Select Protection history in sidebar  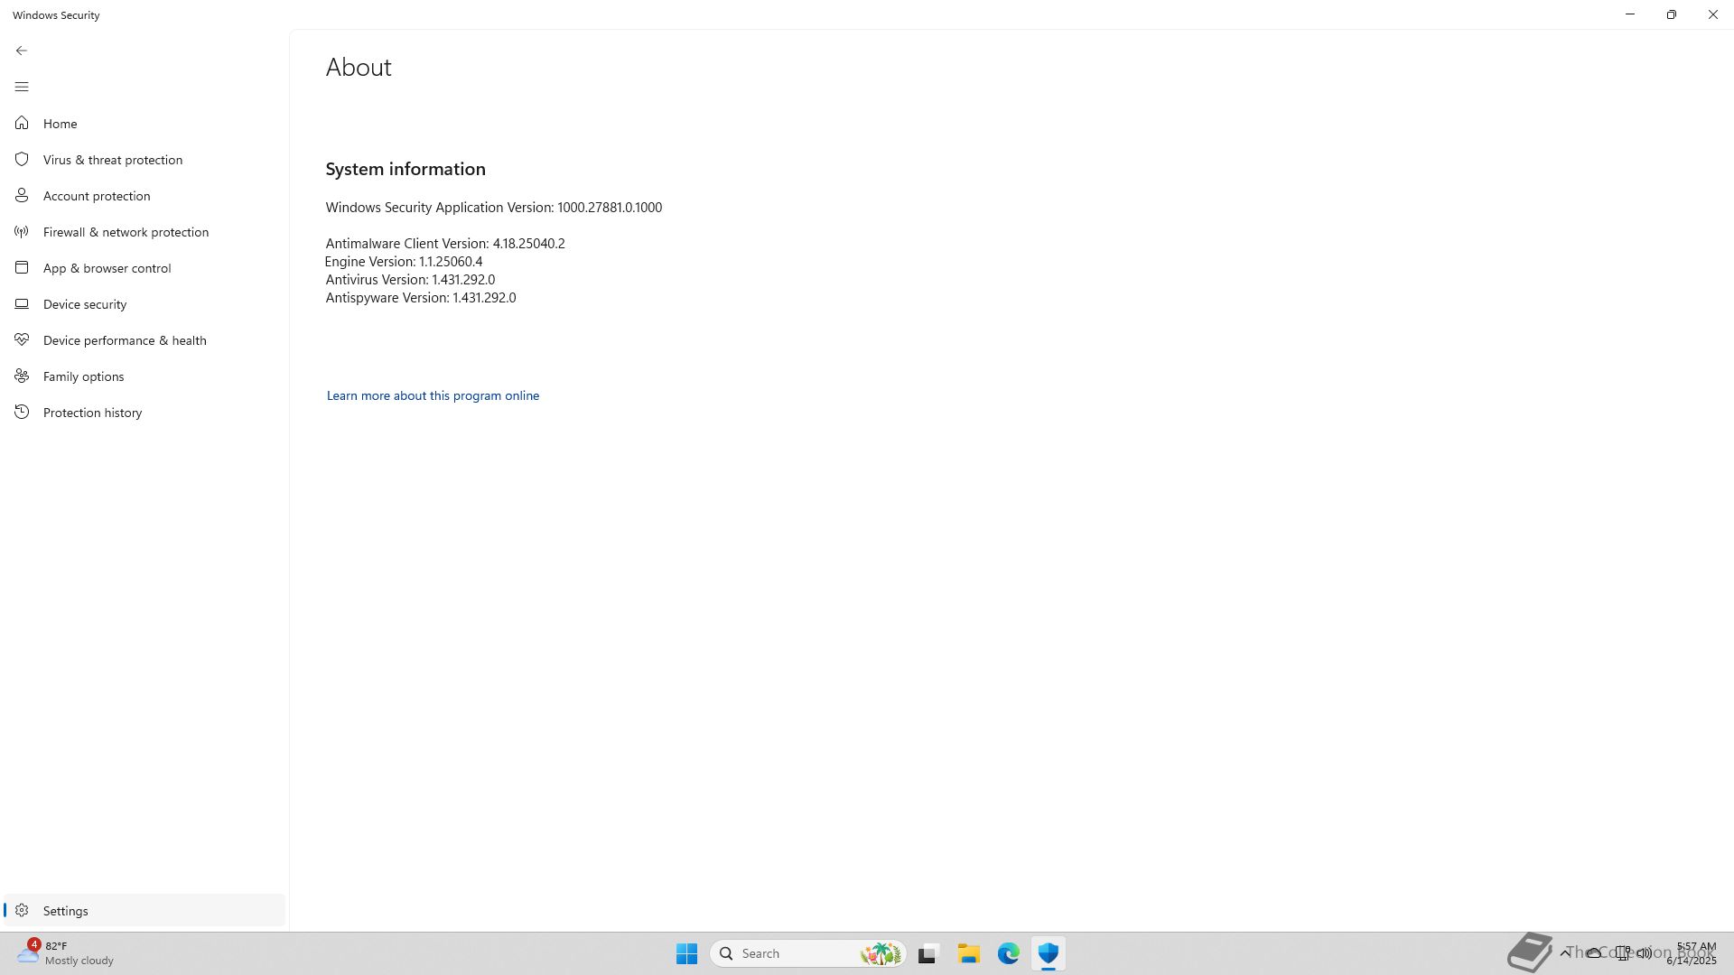[x=92, y=413]
